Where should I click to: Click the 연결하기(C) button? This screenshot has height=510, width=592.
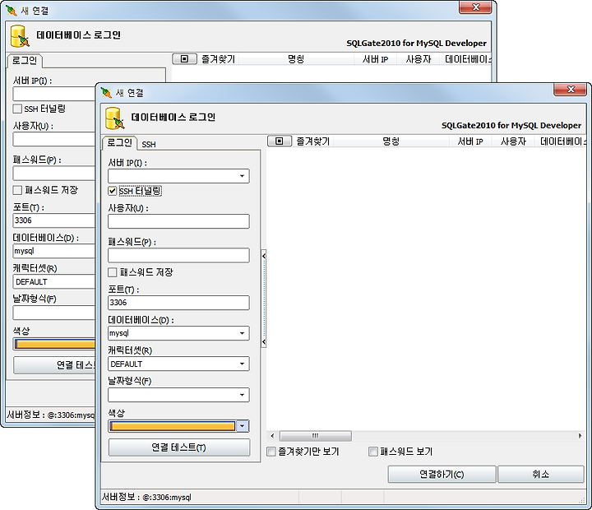442,474
